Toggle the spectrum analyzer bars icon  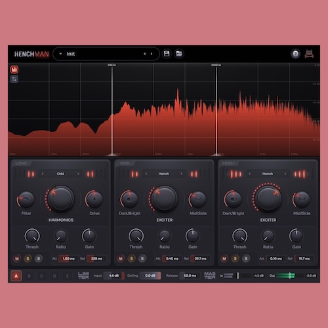click(x=14, y=70)
